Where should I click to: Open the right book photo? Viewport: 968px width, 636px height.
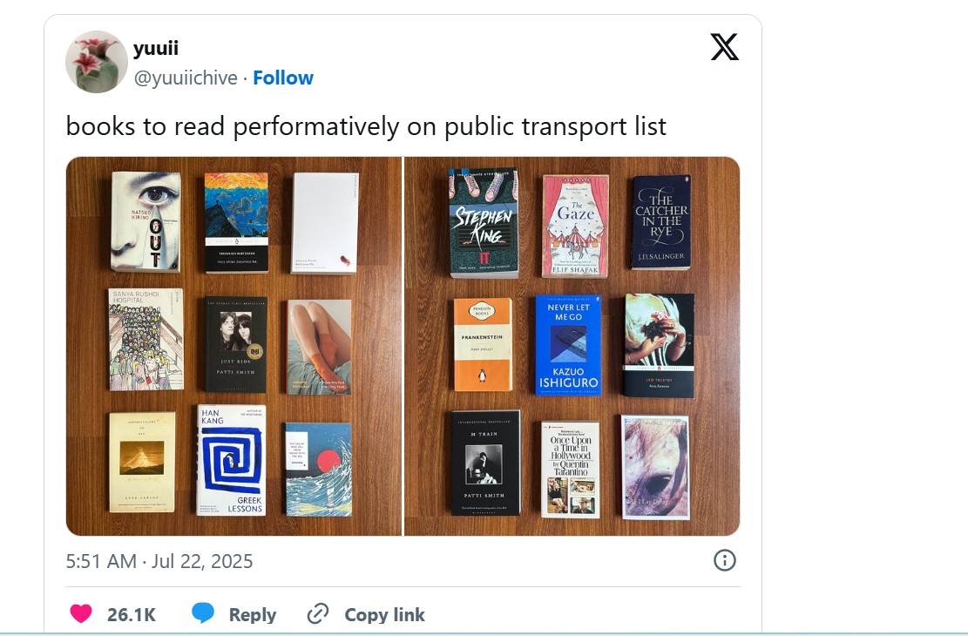click(x=572, y=346)
